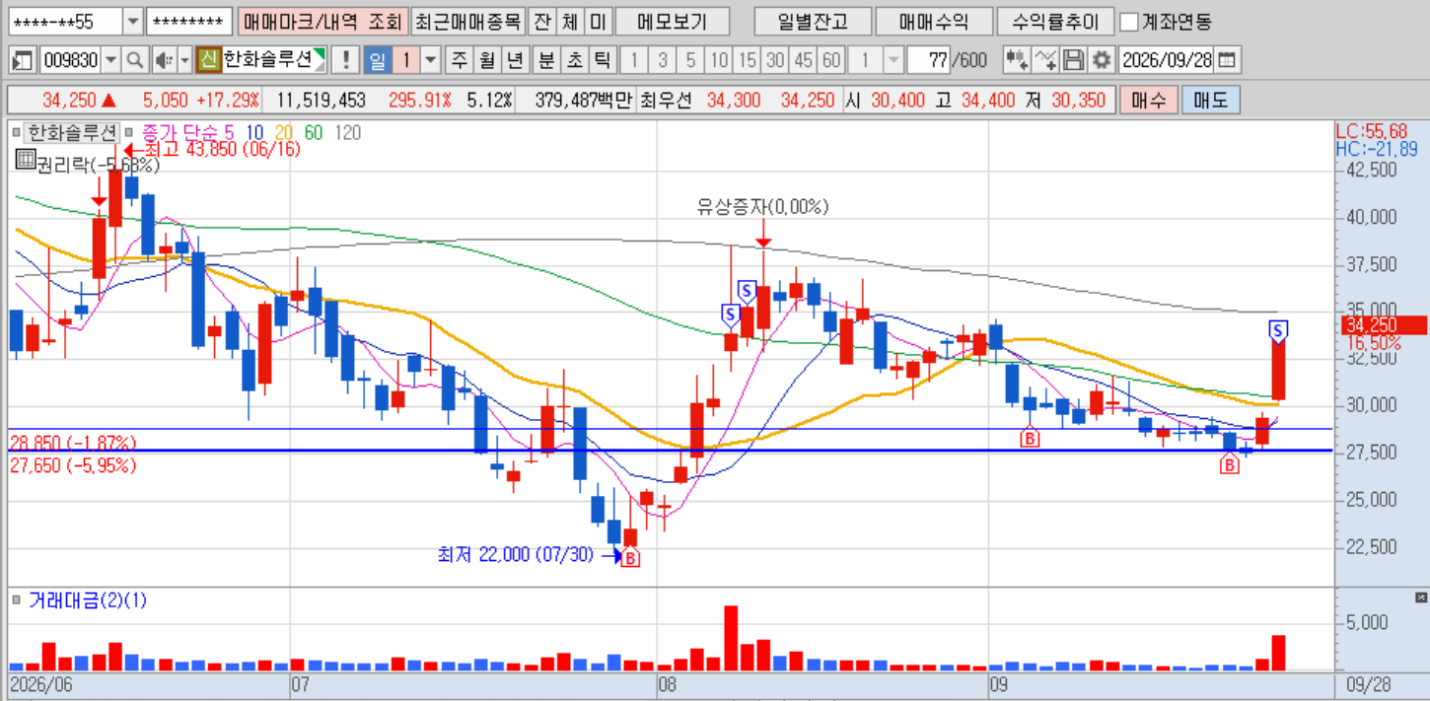
Task: Open the period count dropdown next to 1
Action: coord(431,60)
